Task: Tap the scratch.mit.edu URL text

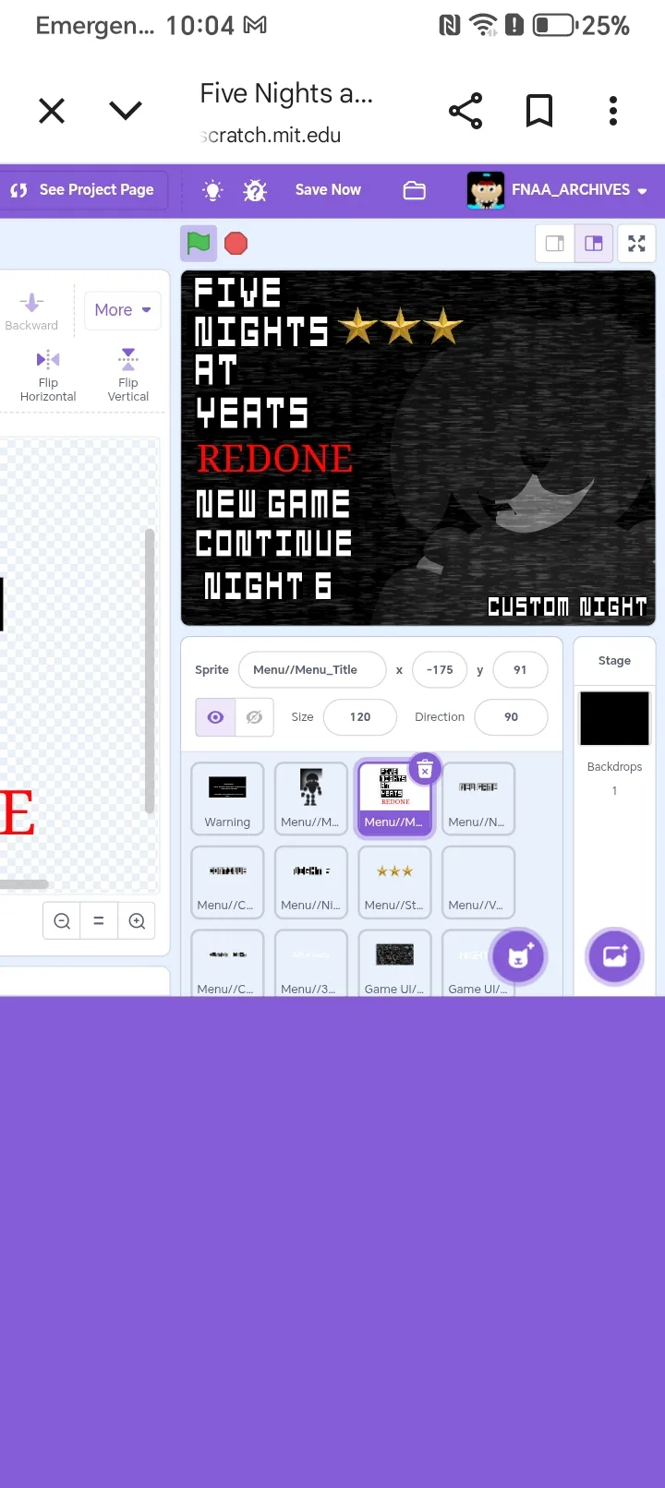Action: coord(271,136)
